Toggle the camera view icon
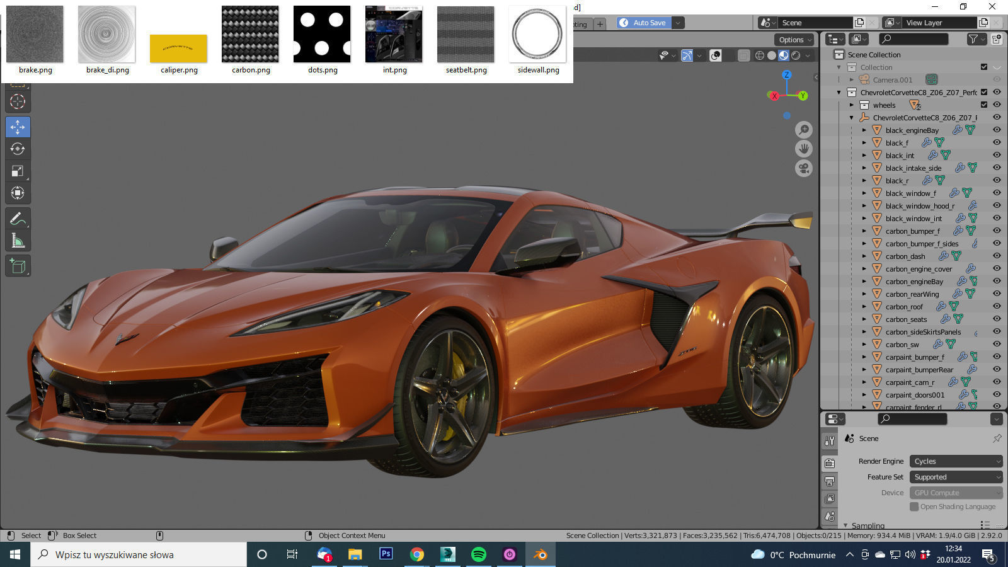Viewport: 1008px width, 567px height. click(804, 168)
